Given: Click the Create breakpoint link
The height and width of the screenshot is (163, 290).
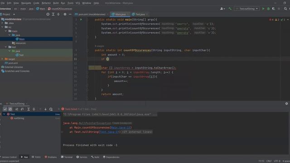Looking at the screenshot, I should click(122, 123).
